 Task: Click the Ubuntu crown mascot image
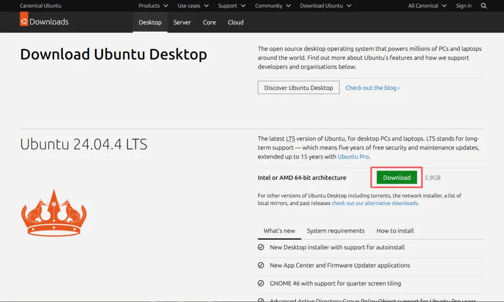coord(54,213)
